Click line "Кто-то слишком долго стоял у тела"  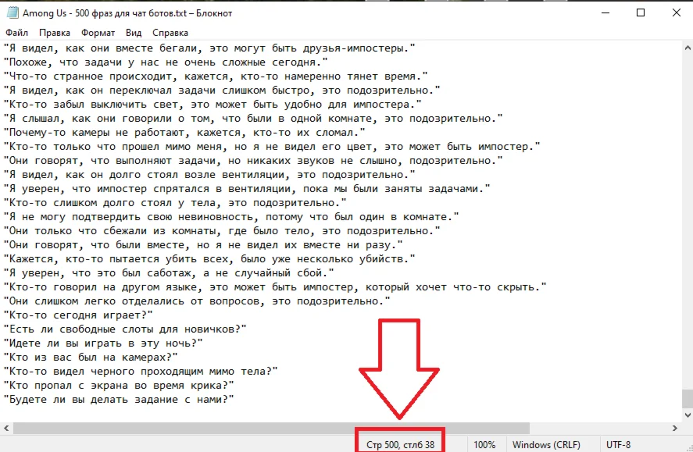tap(175, 203)
